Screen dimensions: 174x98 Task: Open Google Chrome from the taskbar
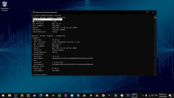(x=103, y=96)
